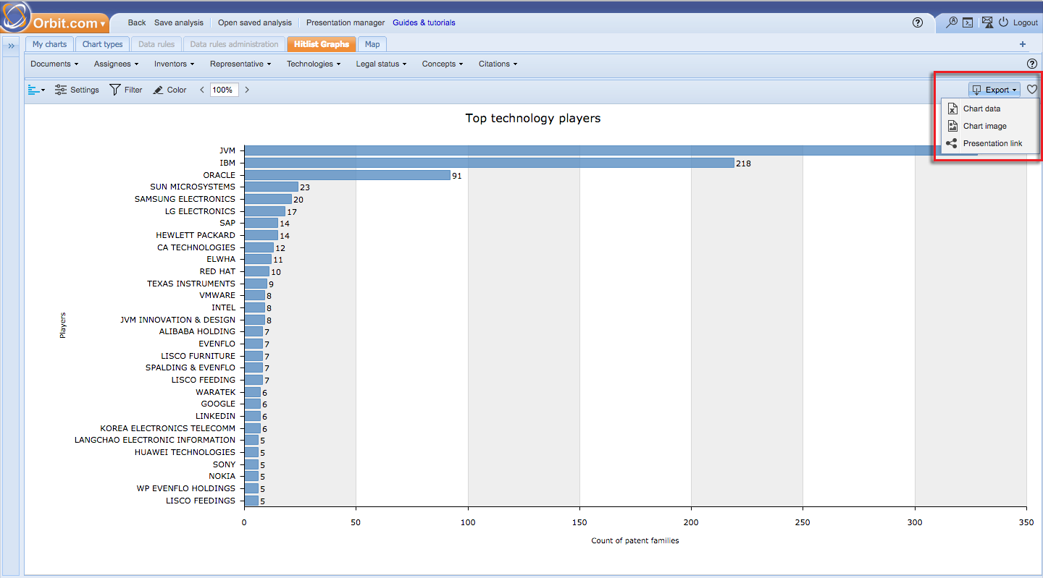The image size is (1043, 578).
Task: Decrease zoom with left arrow
Action: coord(202,90)
